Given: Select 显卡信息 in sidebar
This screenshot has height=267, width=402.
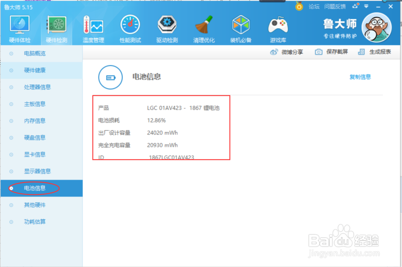Looking at the screenshot, I should pos(41,154).
